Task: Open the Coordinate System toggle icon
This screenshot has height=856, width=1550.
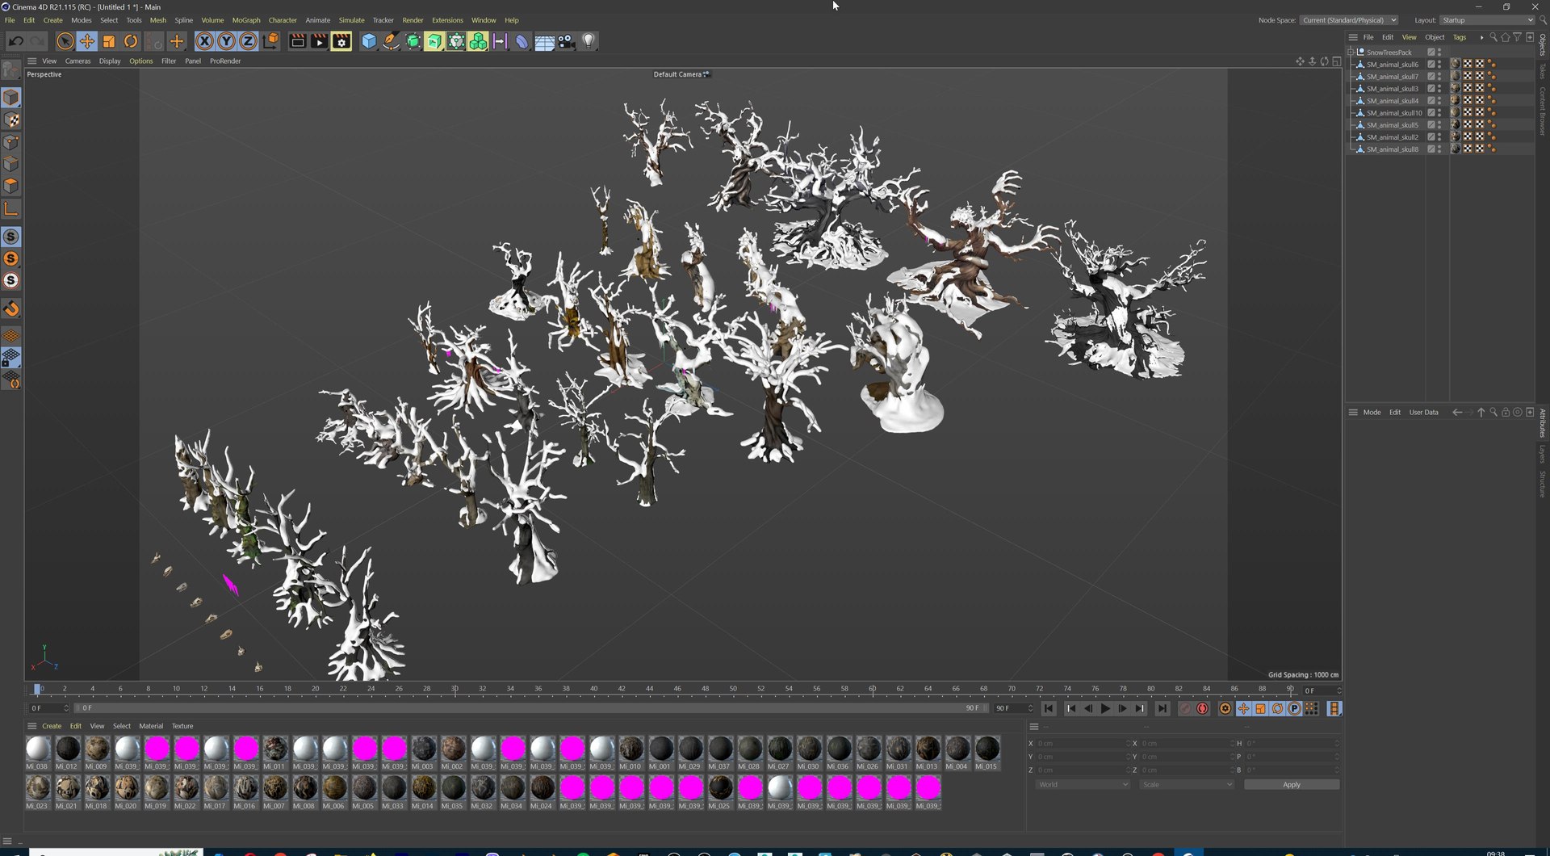Action: tap(270, 41)
